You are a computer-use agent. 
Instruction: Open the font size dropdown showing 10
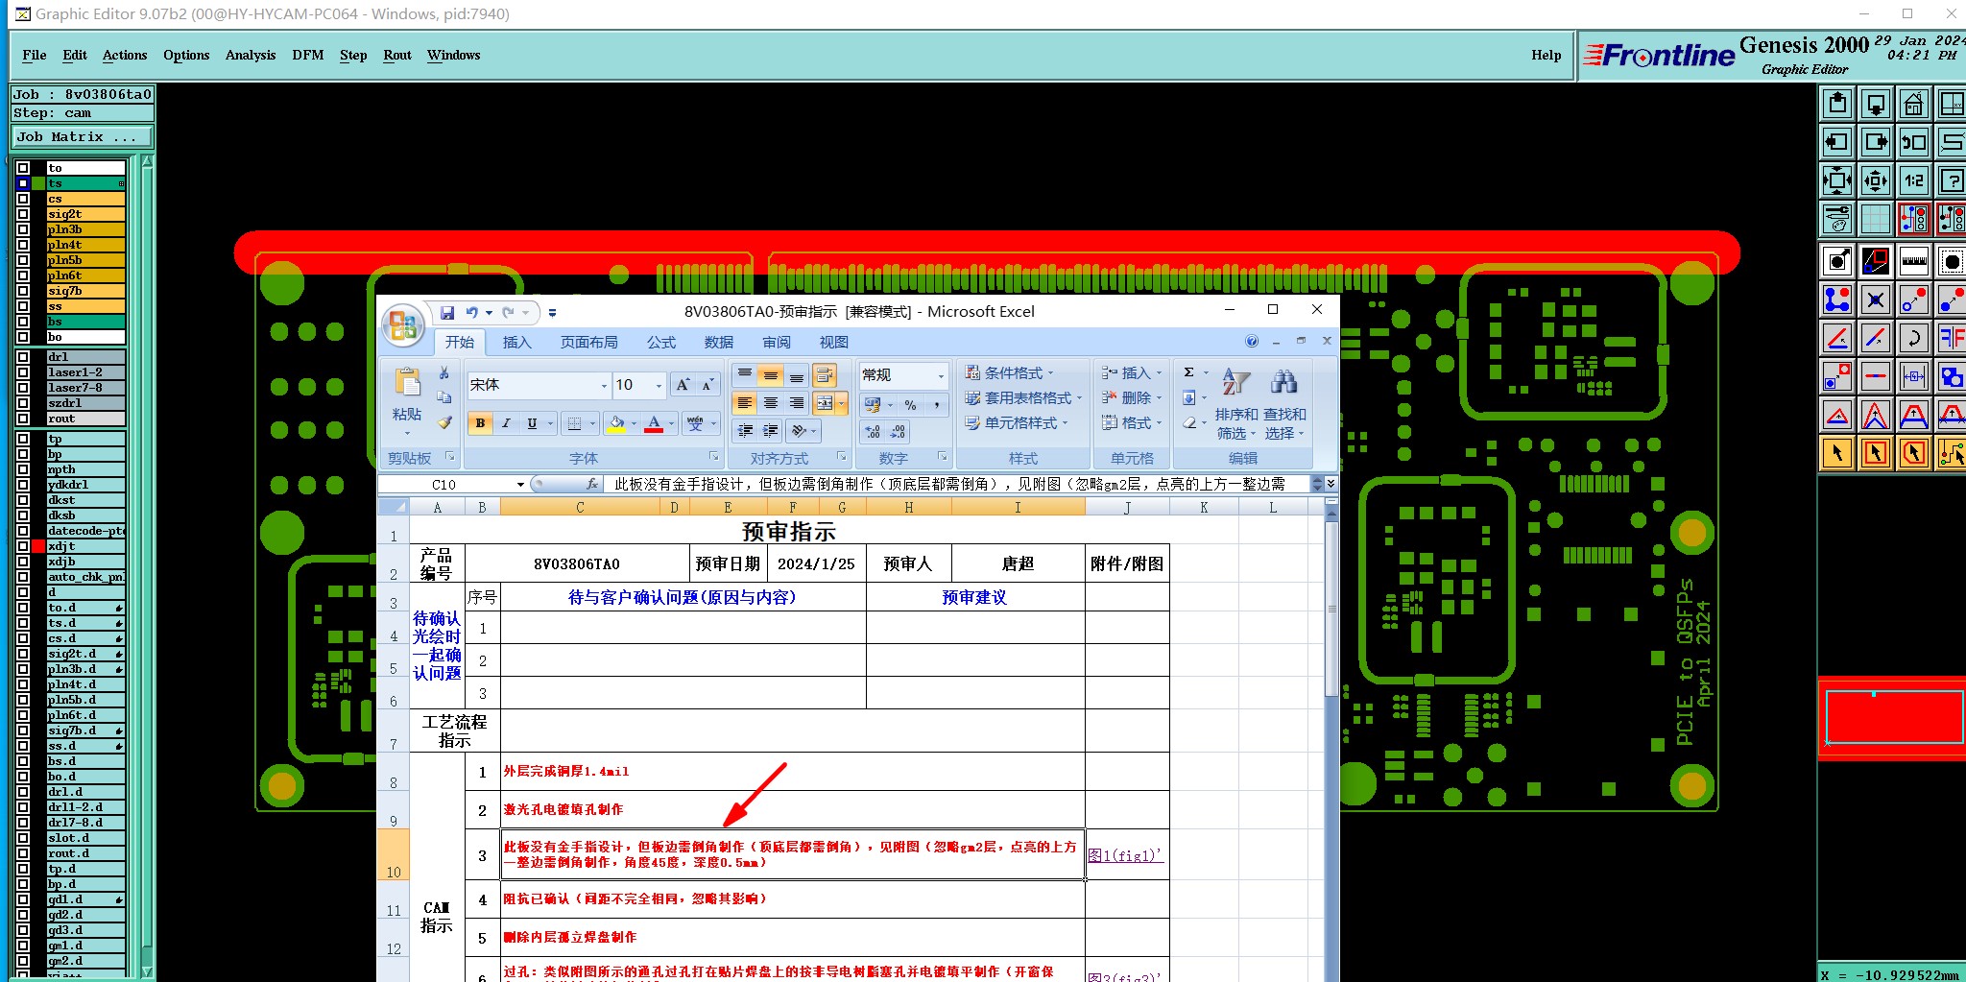point(659,386)
